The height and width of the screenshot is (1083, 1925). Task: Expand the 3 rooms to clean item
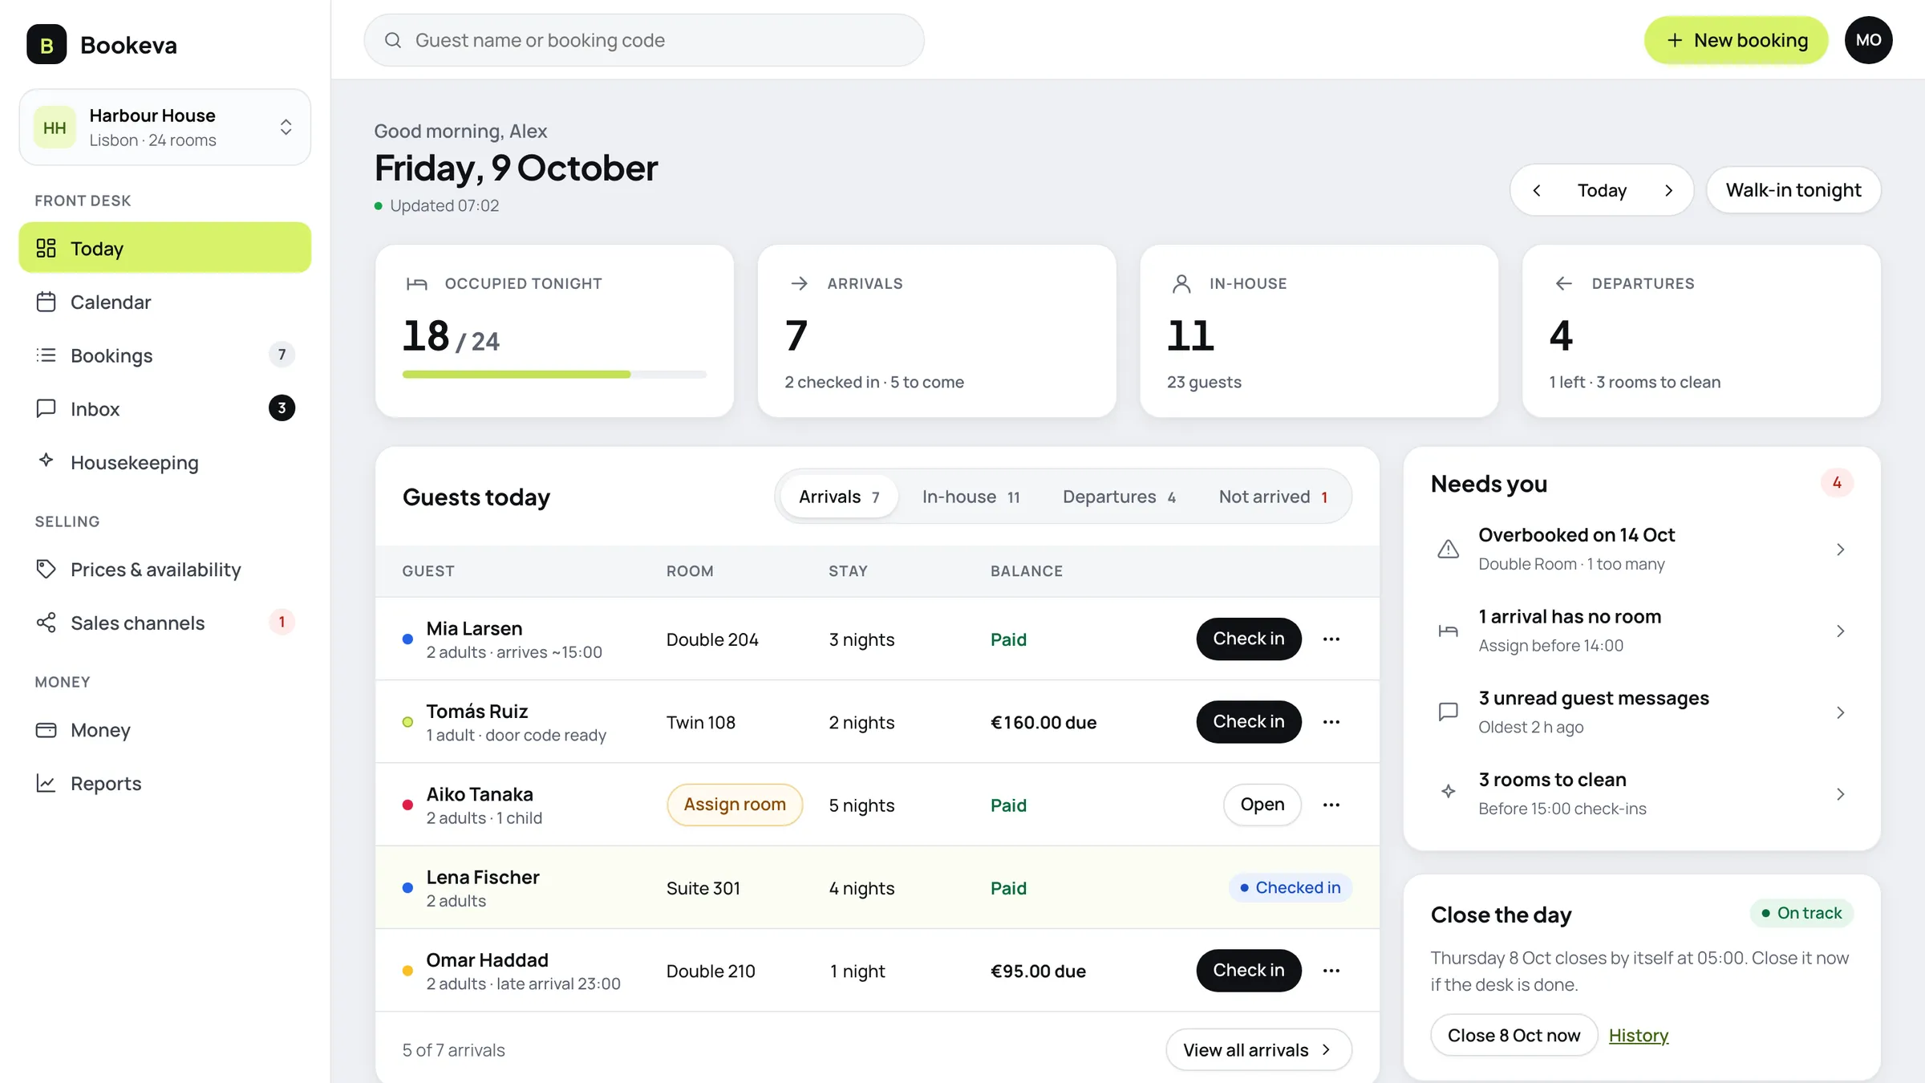(x=1642, y=793)
